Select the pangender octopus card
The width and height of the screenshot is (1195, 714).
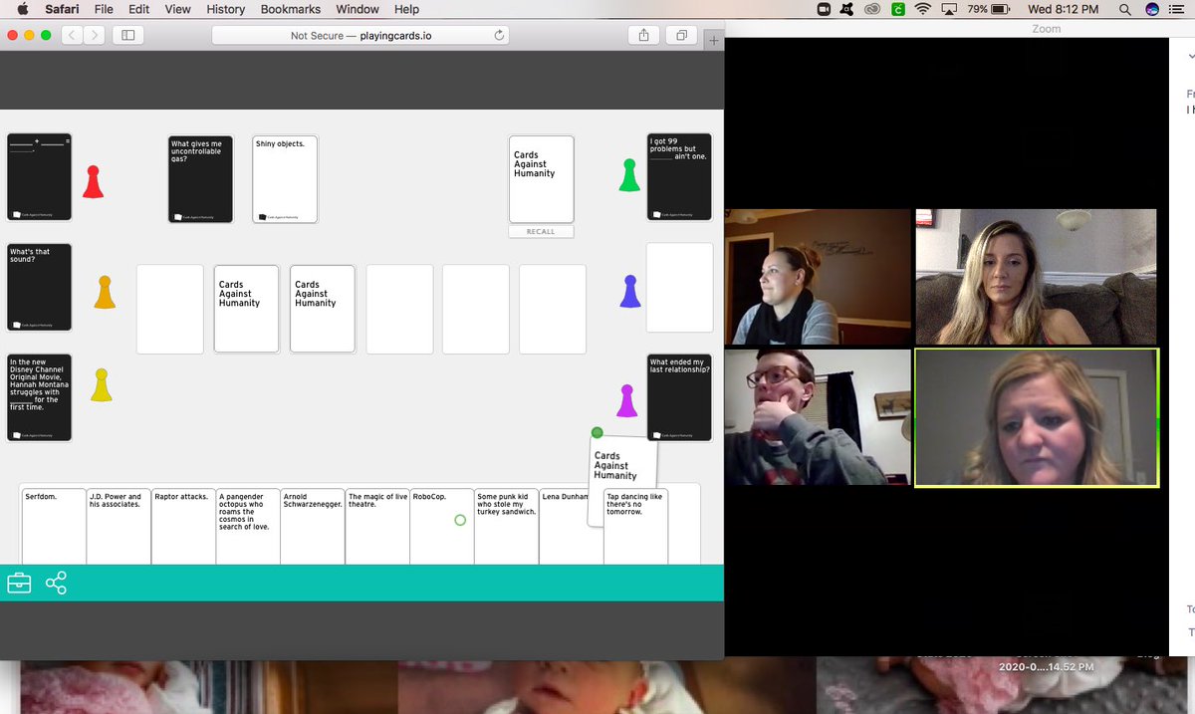click(x=248, y=526)
